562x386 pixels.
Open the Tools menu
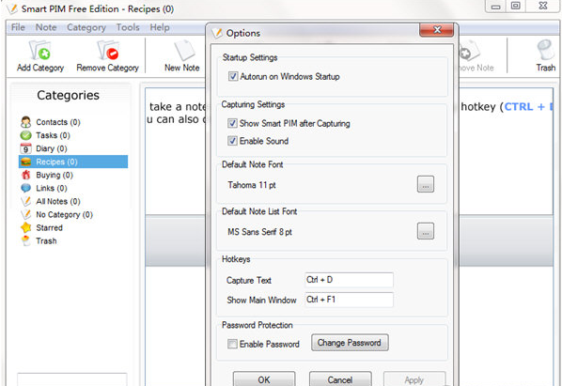[x=128, y=27]
